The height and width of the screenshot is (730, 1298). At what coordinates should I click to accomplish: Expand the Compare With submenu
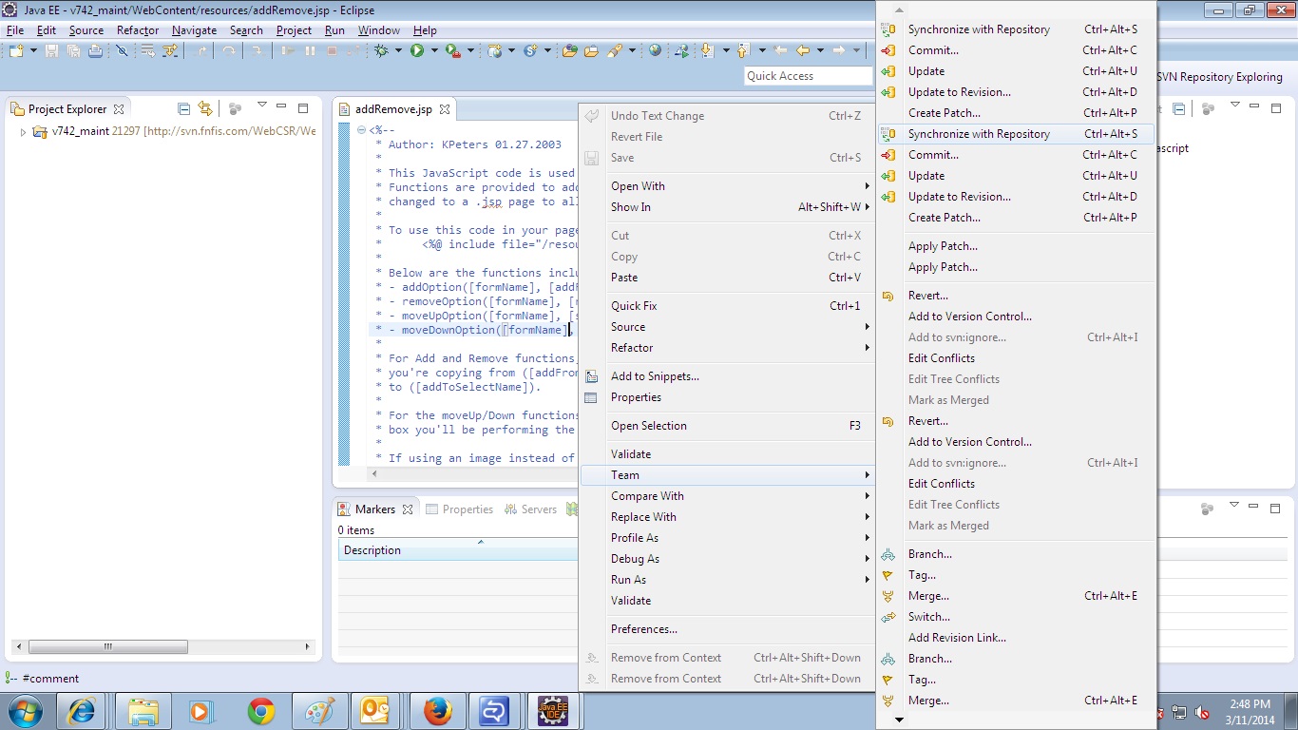(726, 496)
